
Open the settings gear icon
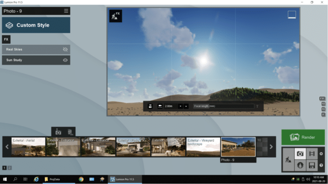tap(321, 154)
